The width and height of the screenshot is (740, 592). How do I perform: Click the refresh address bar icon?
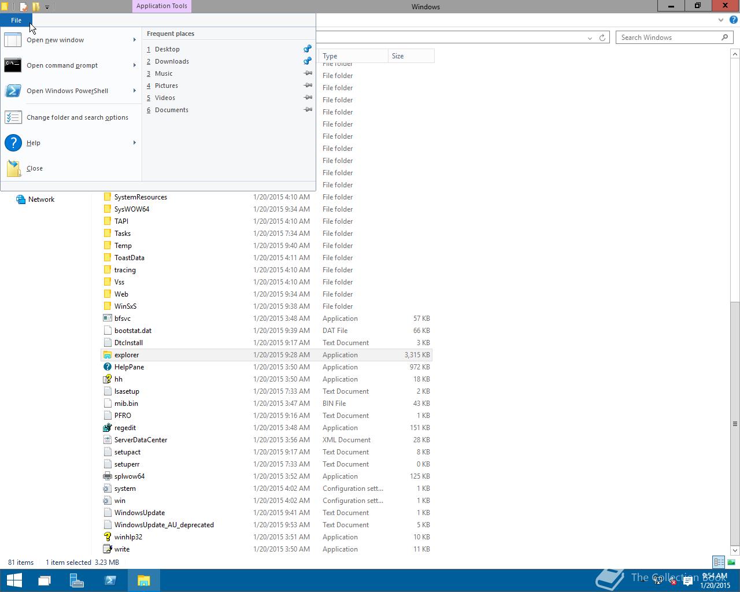(x=602, y=38)
